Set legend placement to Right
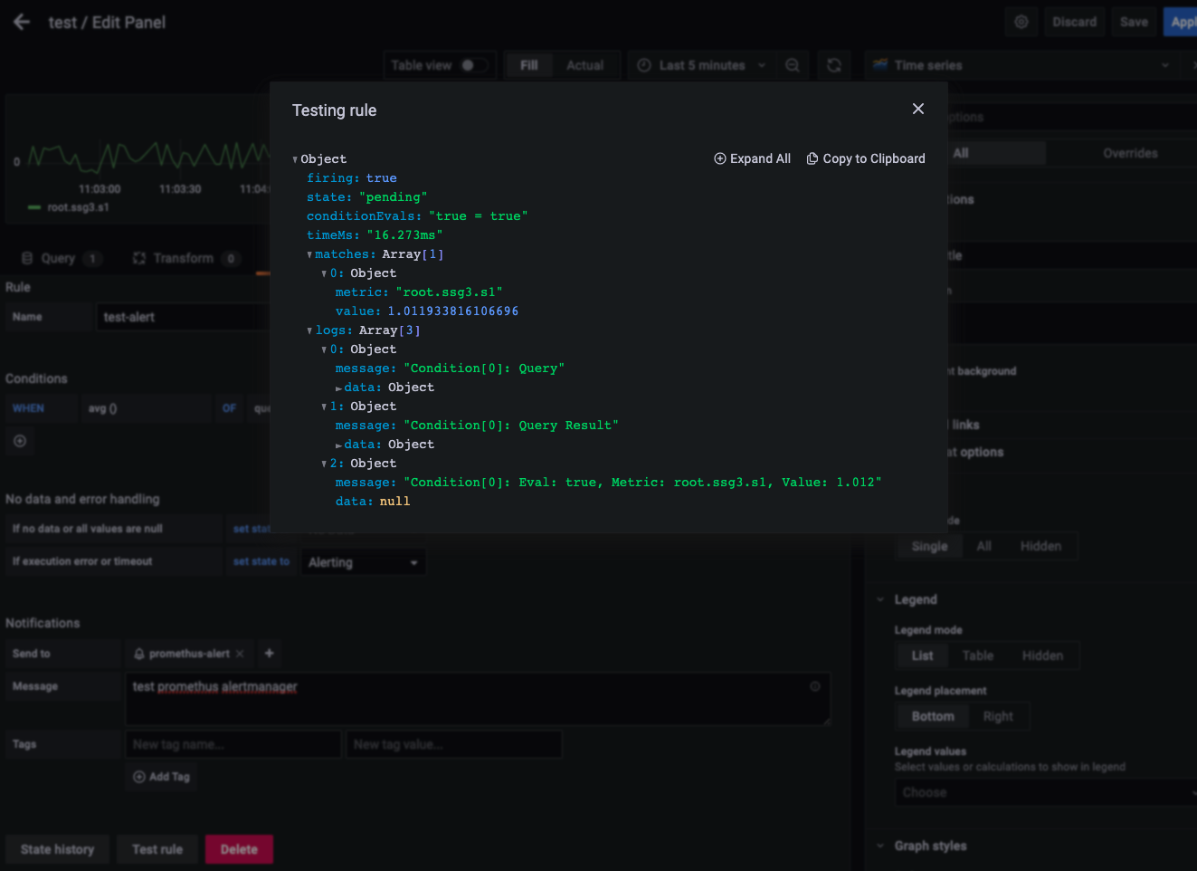The image size is (1197, 871). pos(998,716)
